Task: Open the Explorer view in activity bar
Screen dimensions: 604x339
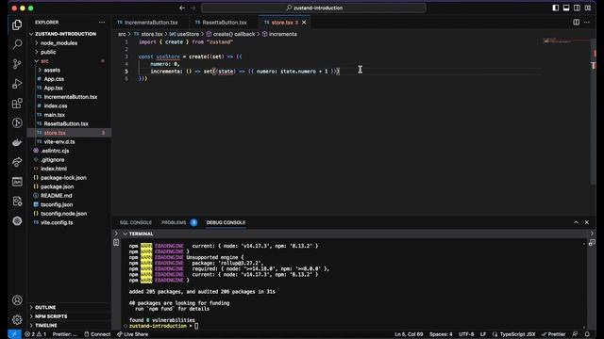Action: pos(17,25)
